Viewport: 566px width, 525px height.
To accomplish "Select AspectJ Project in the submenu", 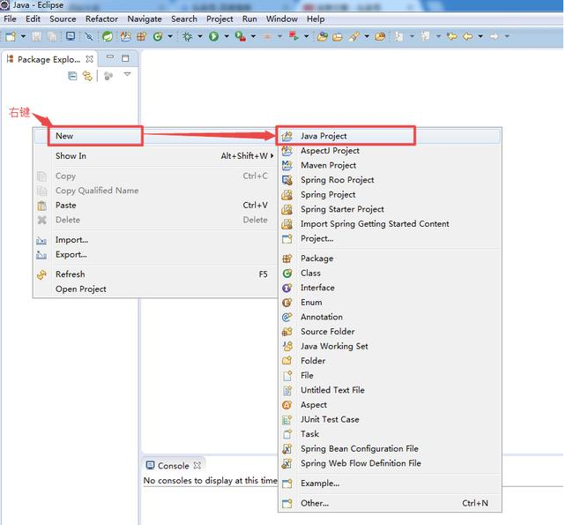I will [390, 151].
